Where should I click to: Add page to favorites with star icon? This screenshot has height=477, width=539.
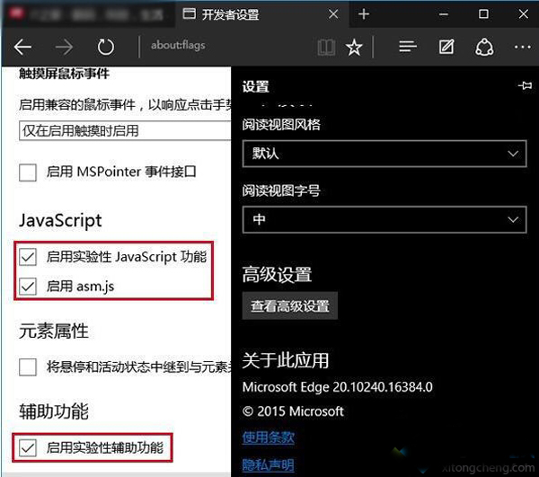pyautogui.click(x=354, y=47)
